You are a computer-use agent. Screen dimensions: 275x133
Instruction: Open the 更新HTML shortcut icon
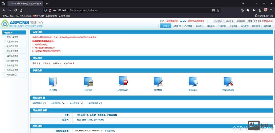tap(193, 82)
